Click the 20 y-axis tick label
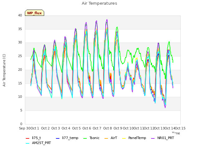Screen dimensions: 199x149 click(x=20, y=70)
